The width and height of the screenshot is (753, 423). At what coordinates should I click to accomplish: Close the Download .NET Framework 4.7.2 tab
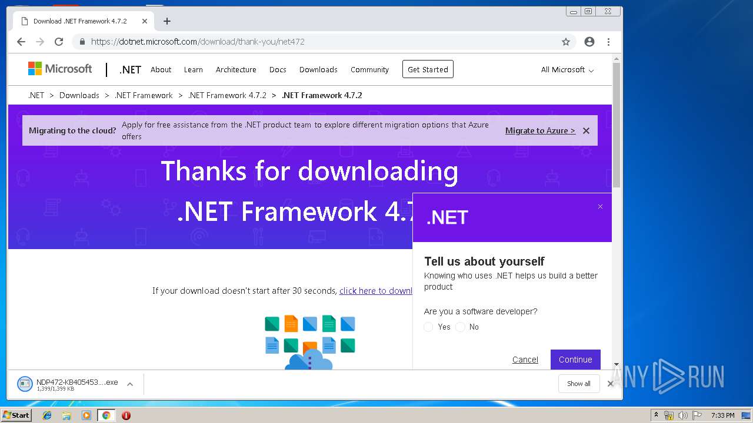145,21
